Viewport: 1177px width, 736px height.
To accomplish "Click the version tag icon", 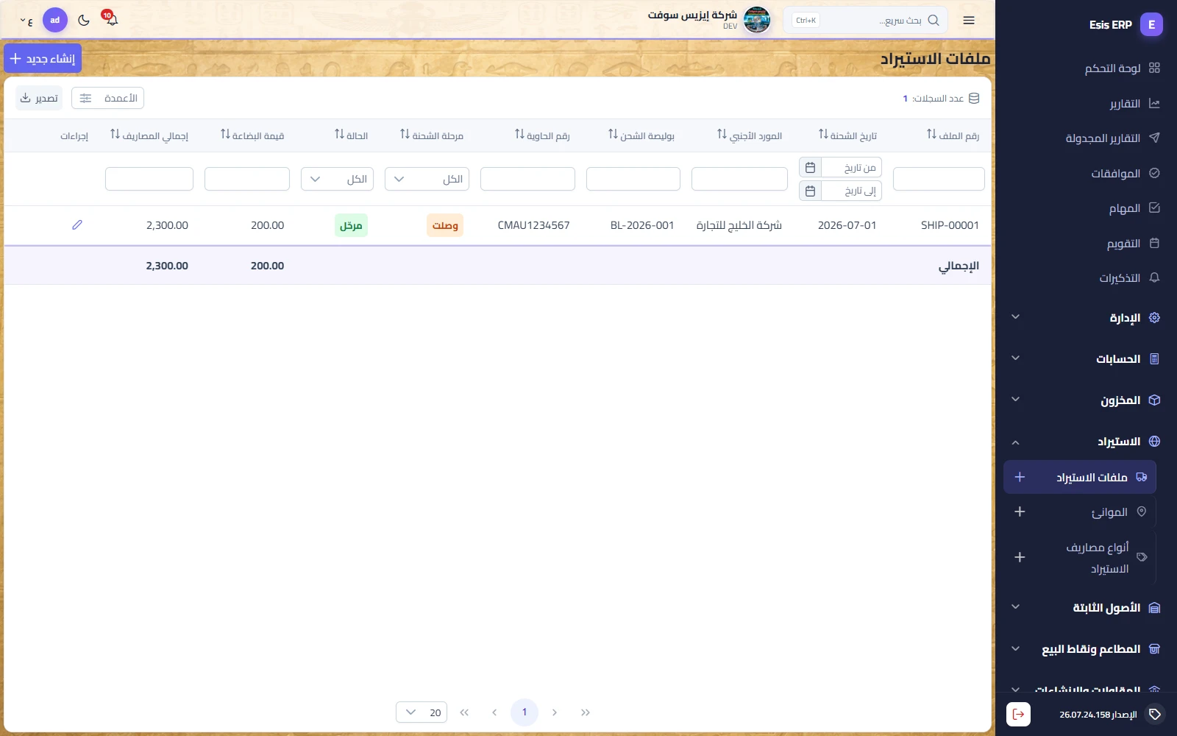I will pos(1155,714).
